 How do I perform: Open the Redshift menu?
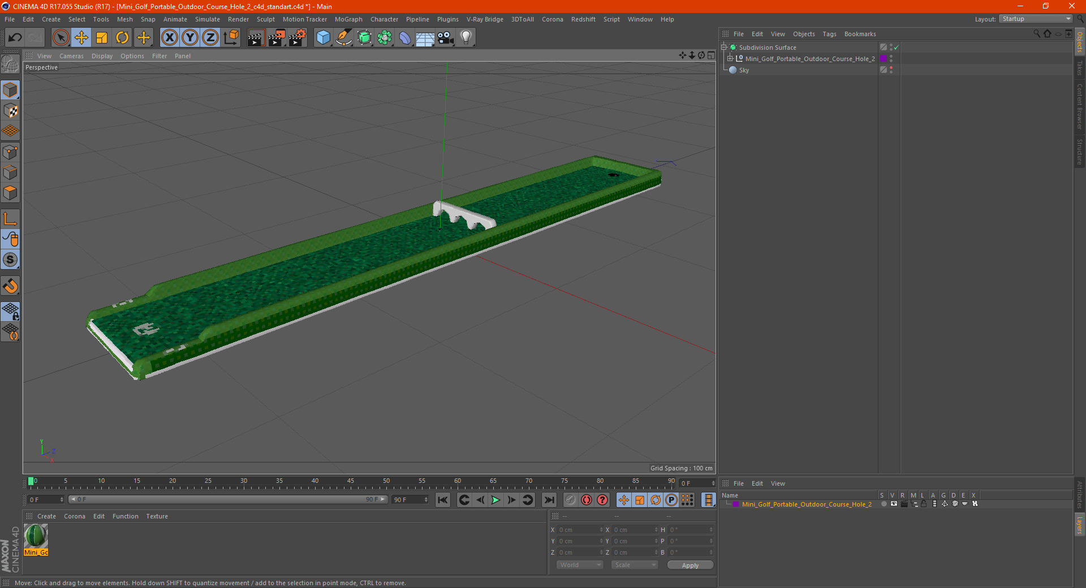(x=583, y=19)
